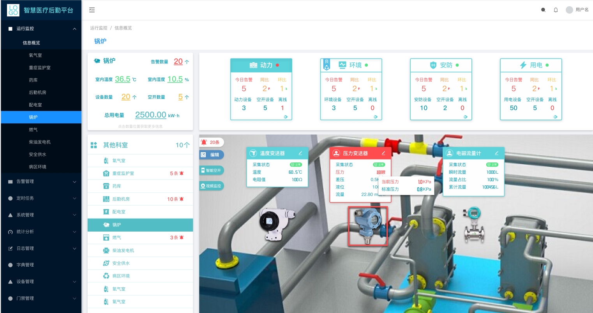This screenshot has width=593, height=313.
Task: Open 环境 card double-arrow more icon
Action: point(376,117)
